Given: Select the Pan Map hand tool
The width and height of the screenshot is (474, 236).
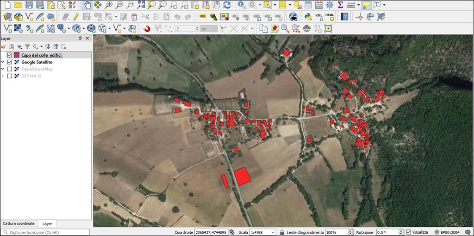Looking at the screenshot, I should 87,5.
